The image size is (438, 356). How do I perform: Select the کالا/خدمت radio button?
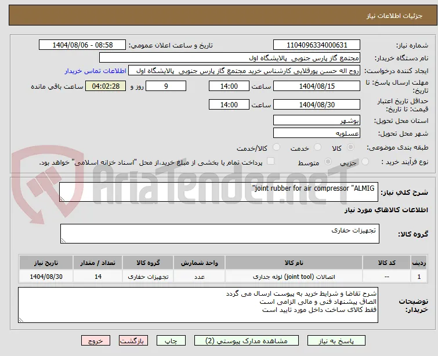276,147
